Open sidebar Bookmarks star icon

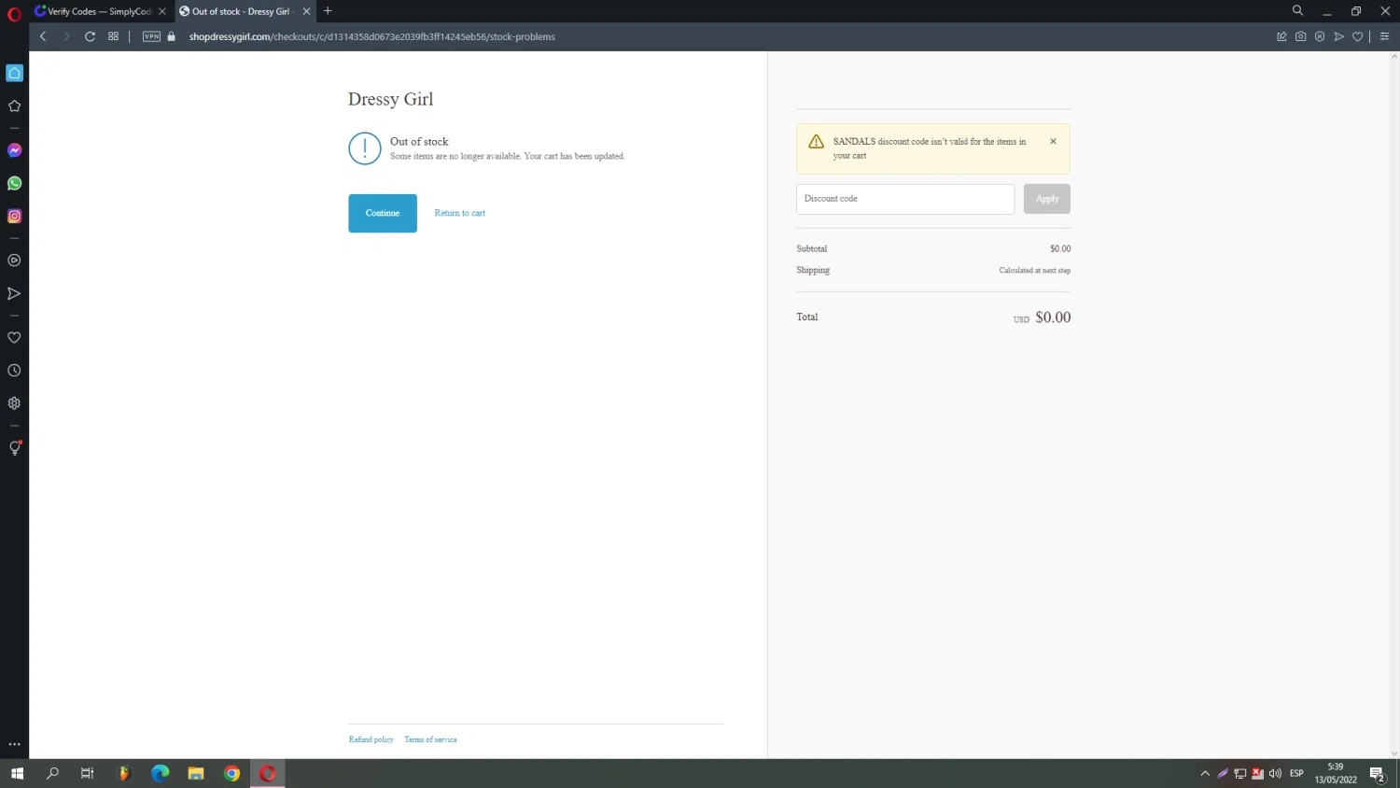tap(14, 106)
